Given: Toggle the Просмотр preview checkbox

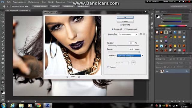Looking at the screenshot, I should (x=121, y=25).
